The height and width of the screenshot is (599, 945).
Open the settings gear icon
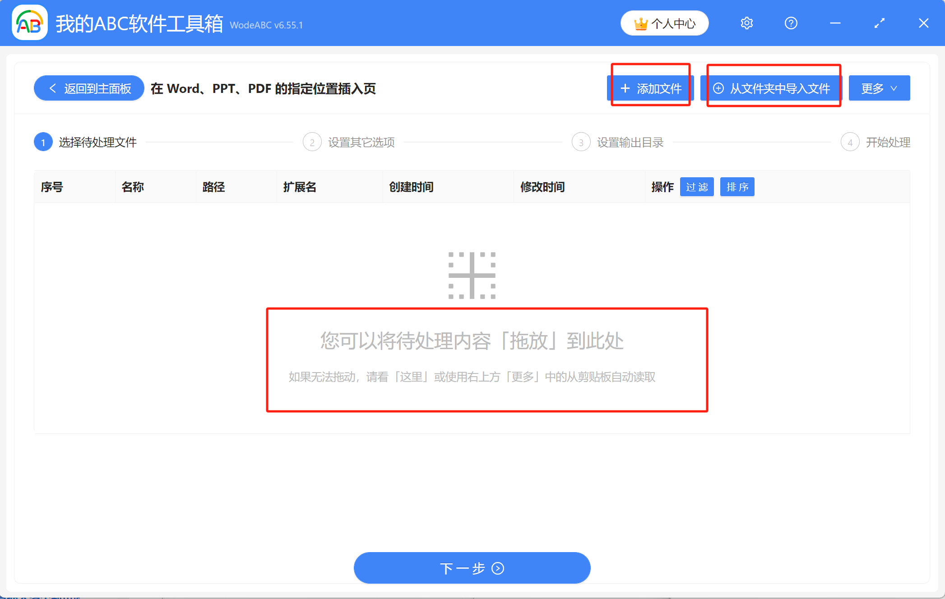pyautogui.click(x=746, y=23)
